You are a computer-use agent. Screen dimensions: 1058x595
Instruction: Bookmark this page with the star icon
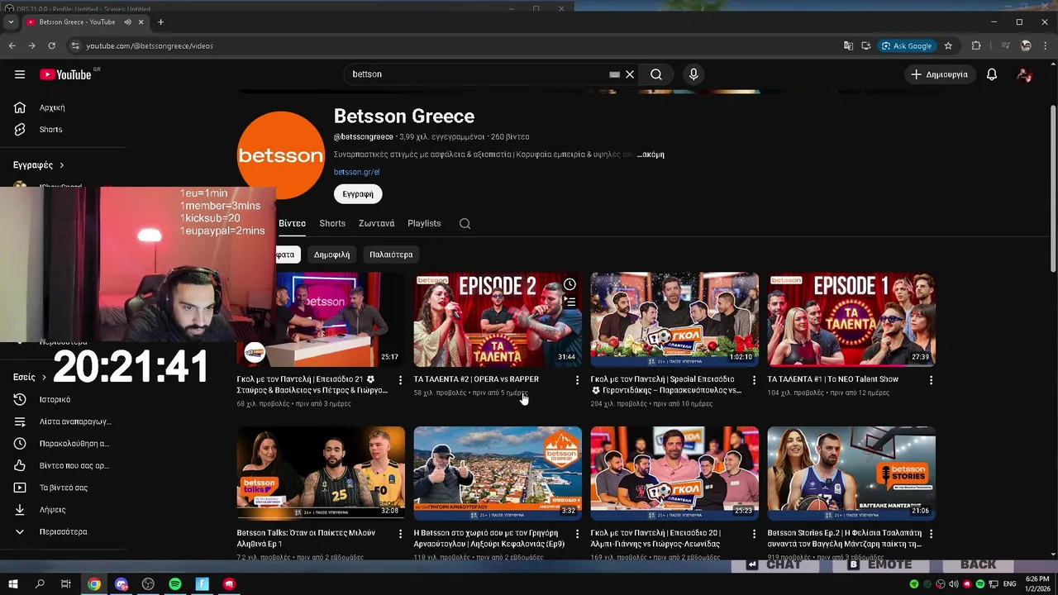click(x=948, y=45)
